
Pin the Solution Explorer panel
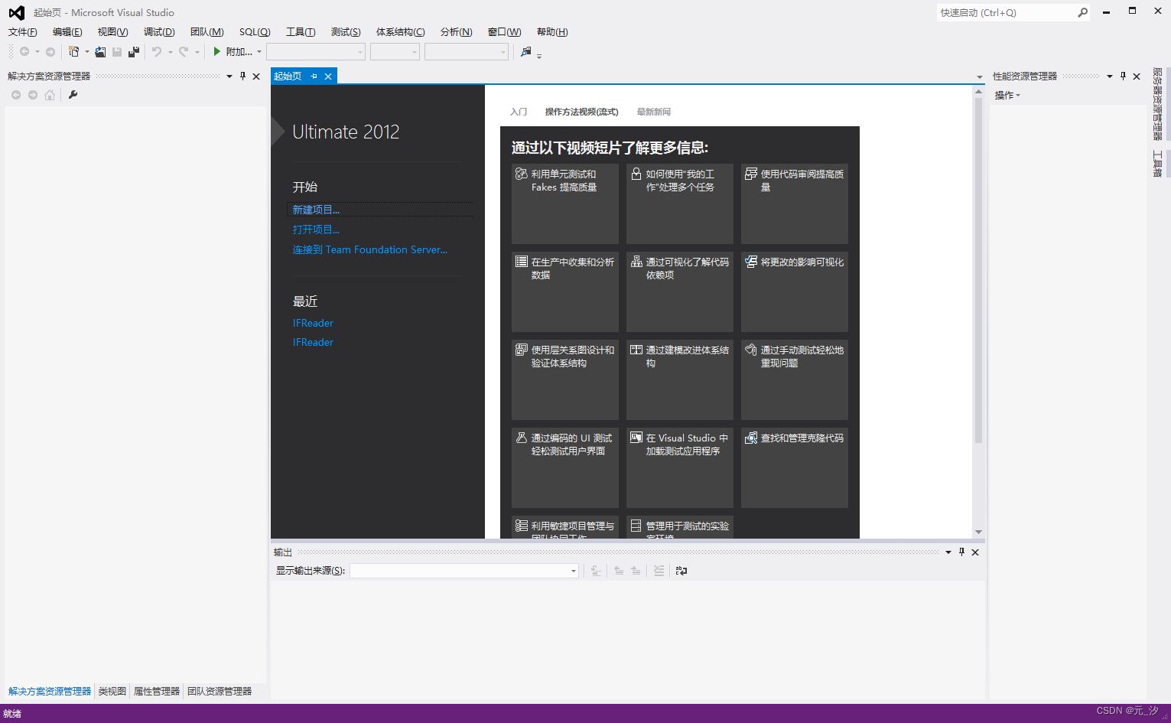[x=243, y=76]
